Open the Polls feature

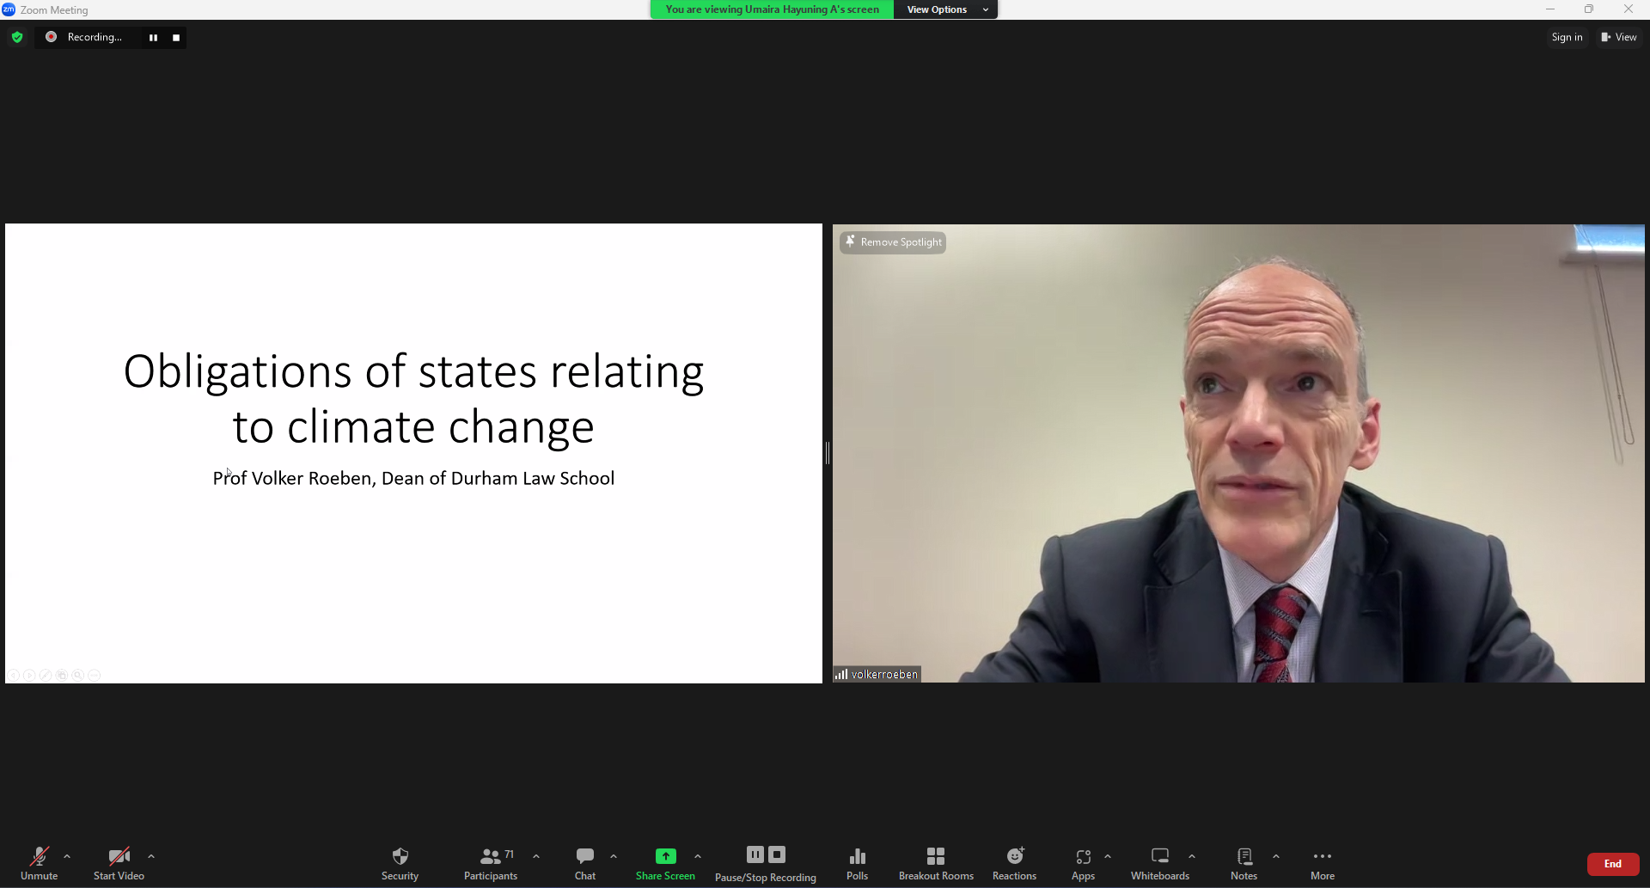point(857,863)
